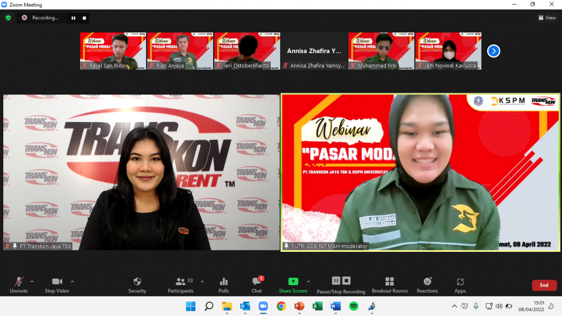Open Spotify from the taskbar

pos(354,306)
